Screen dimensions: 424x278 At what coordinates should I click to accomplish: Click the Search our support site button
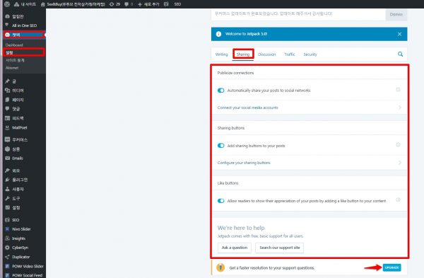280,248
